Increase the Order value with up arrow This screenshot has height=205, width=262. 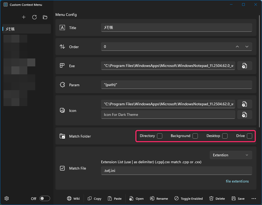(x=237, y=47)
